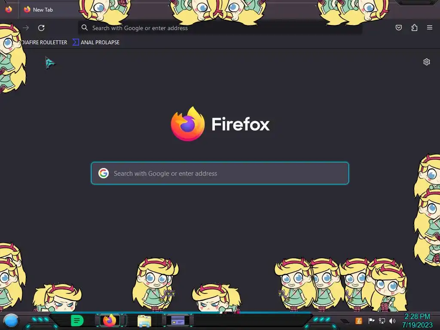
Task: Open the Java tray icon
Action: click(x=358, y=321)
